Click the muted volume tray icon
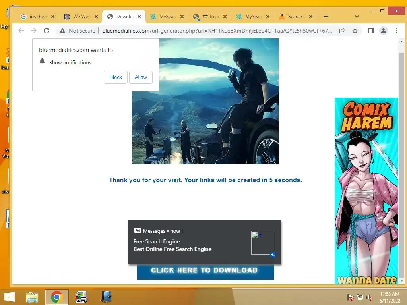This screenshot has height=305, width=407. (370, 297)
